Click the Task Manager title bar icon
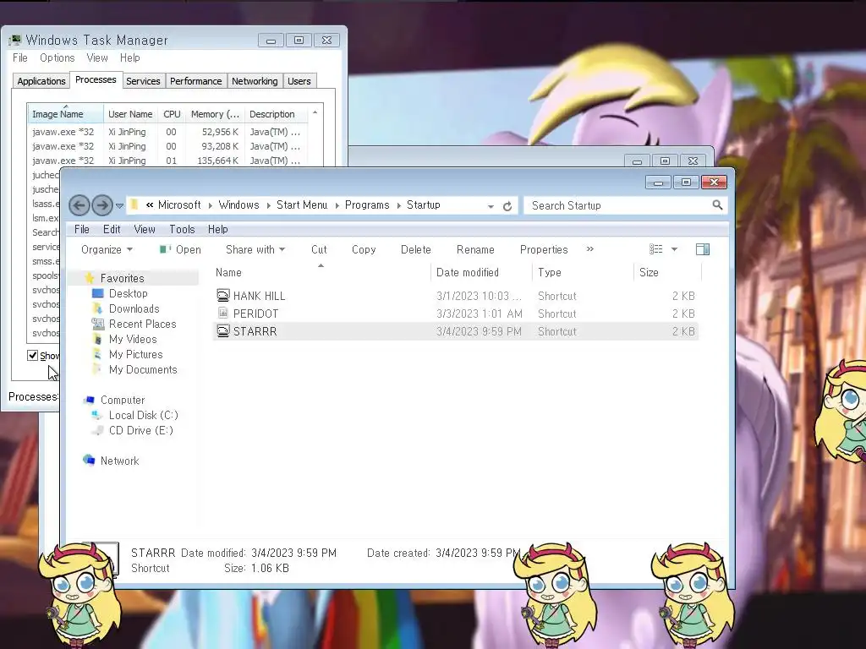Image resolution: width=866 pixels, height=649 pixels. pos(15,40)
